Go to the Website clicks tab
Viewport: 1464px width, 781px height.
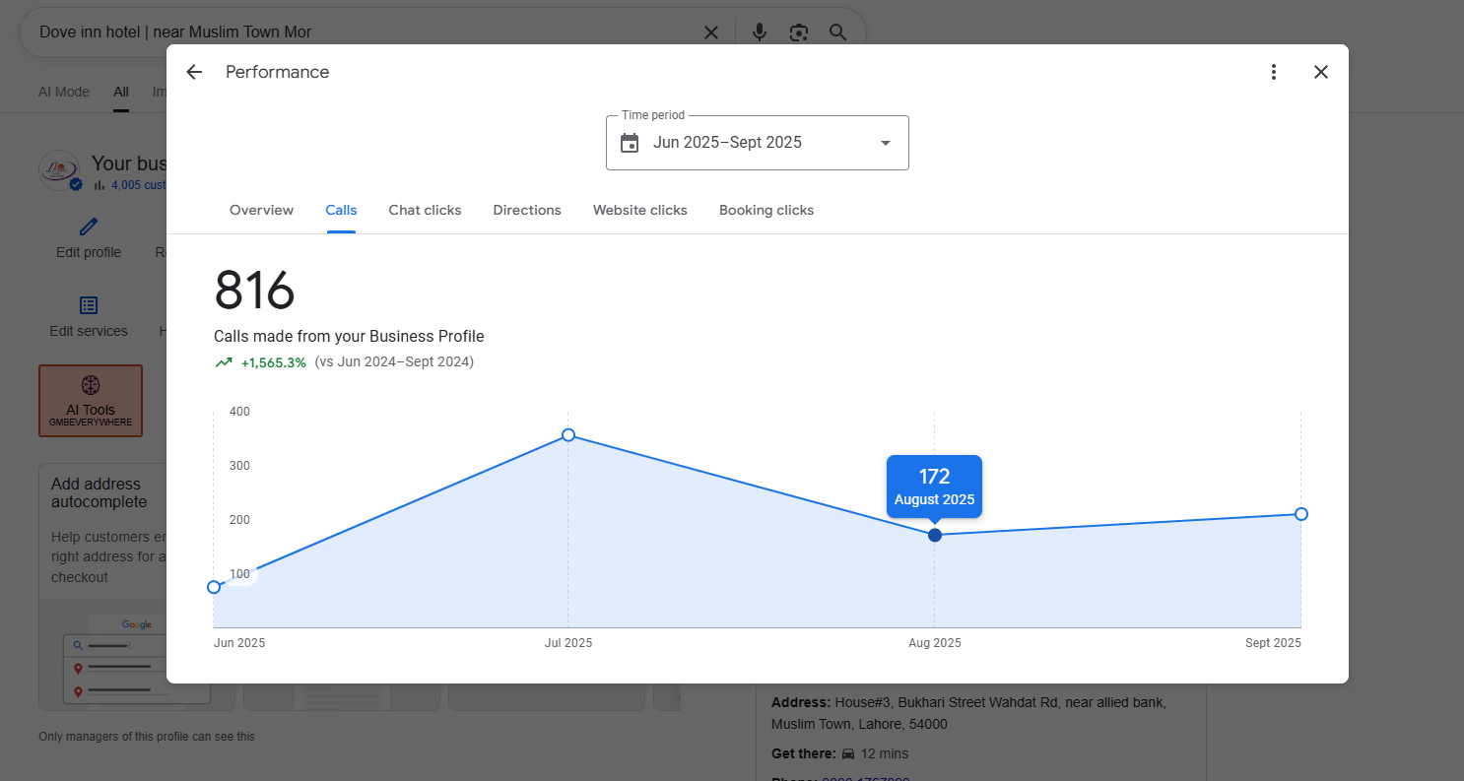pyautogui.click(x=639, y=210)
